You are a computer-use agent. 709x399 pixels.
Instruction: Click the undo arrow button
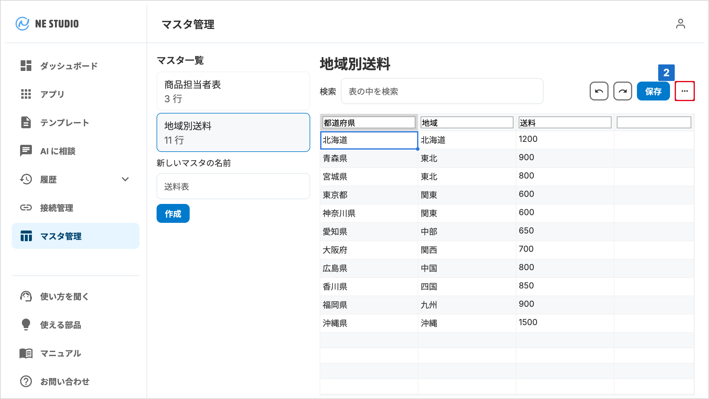[599, 91]
